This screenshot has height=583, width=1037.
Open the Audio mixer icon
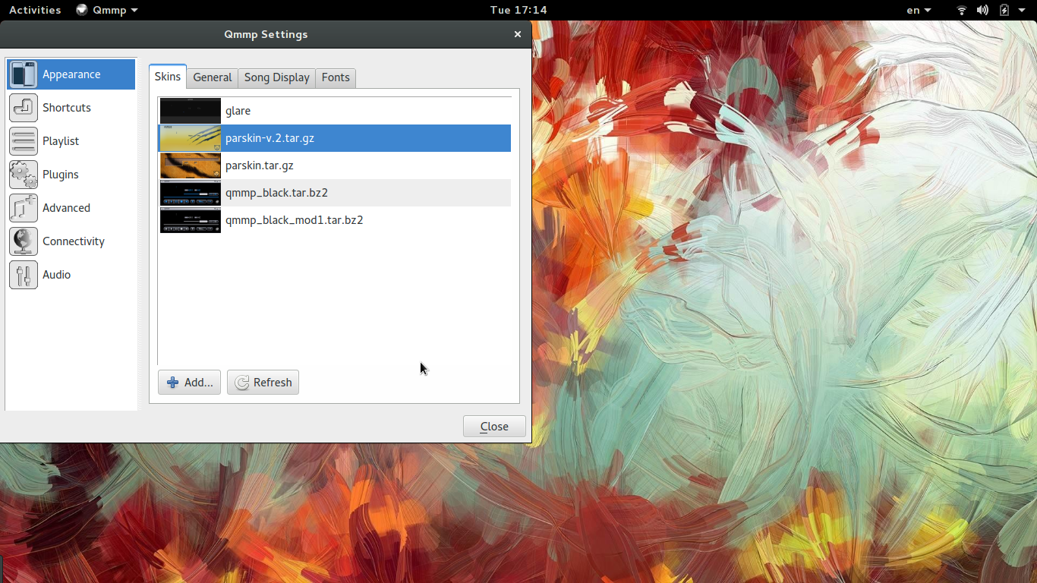pyautogui.click(x=24, y=275)
